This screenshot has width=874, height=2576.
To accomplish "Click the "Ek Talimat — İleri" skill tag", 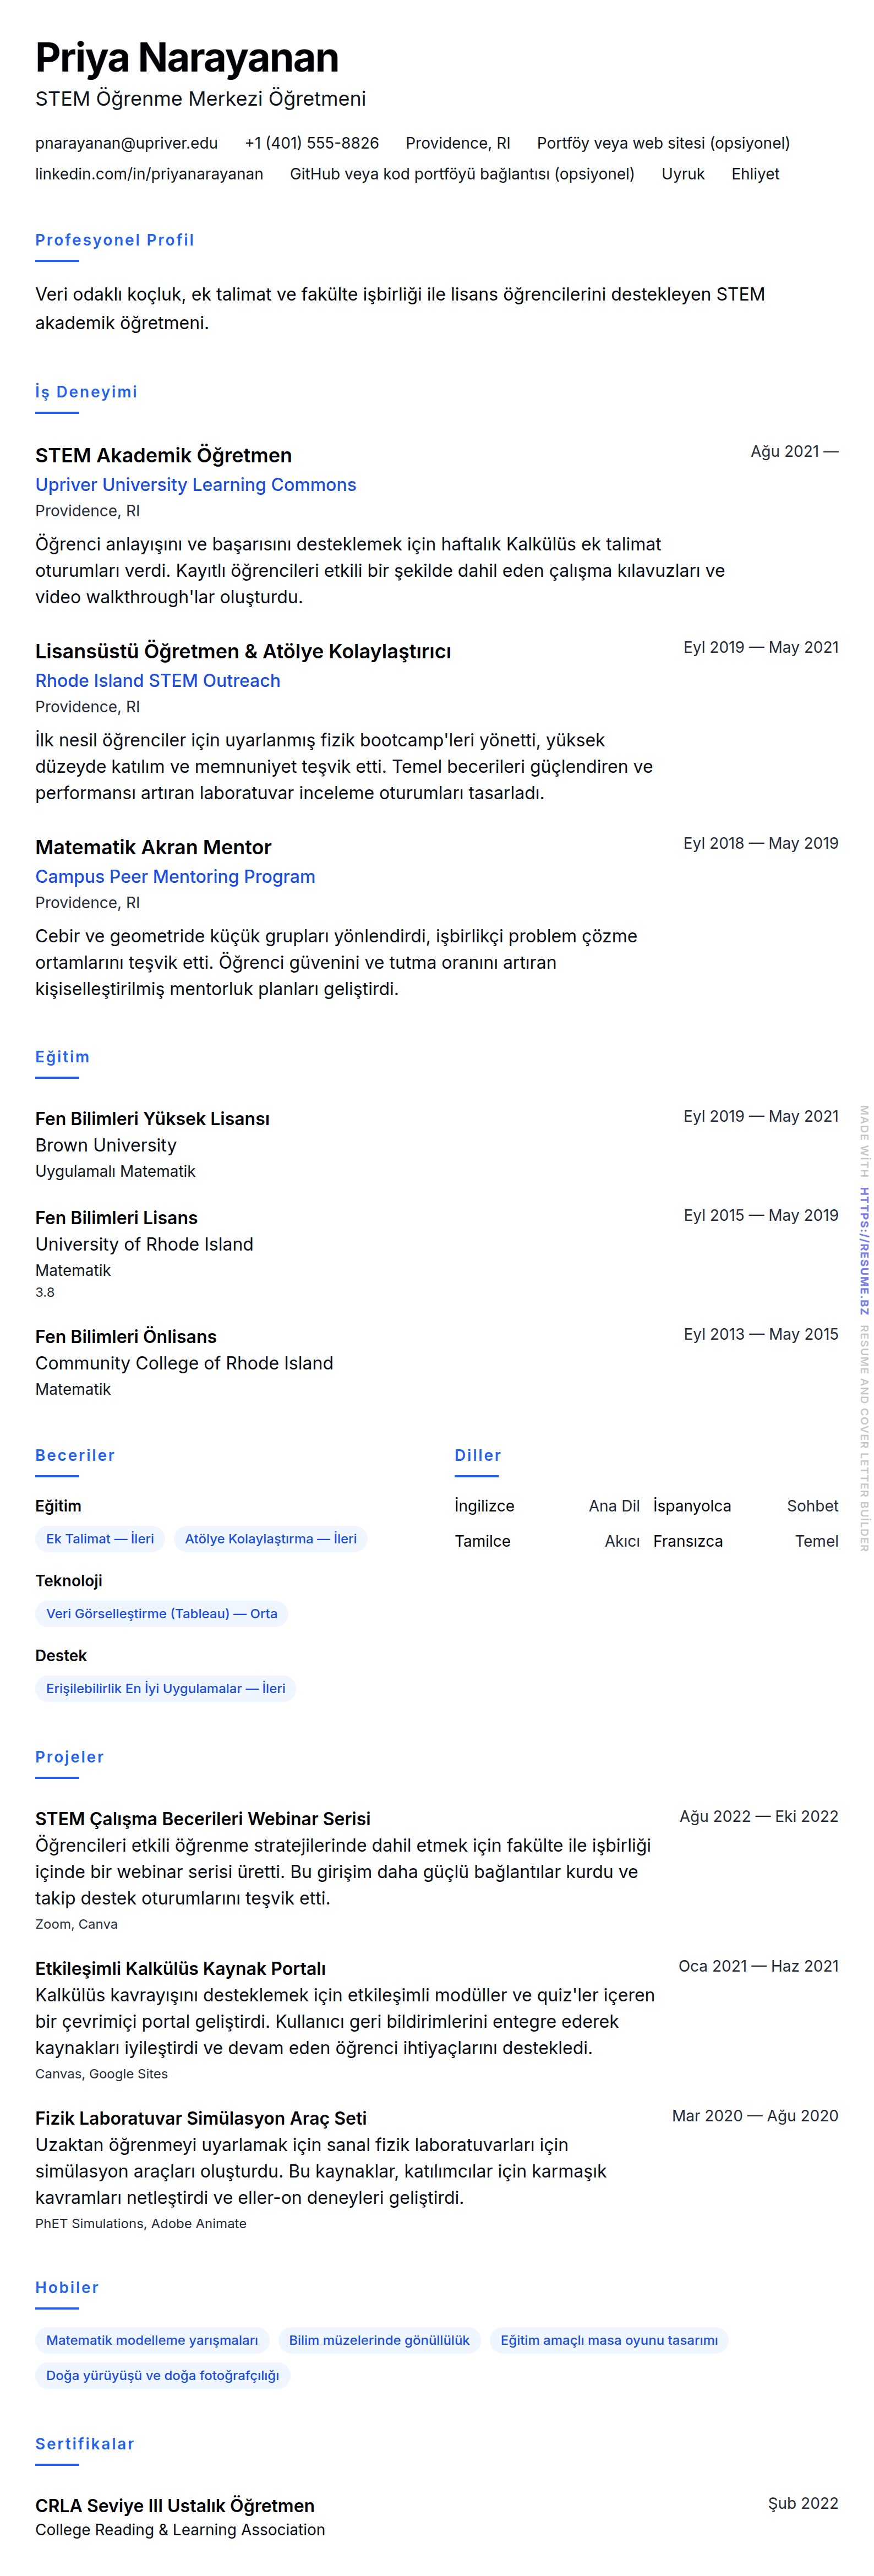I will (100, 1539).
